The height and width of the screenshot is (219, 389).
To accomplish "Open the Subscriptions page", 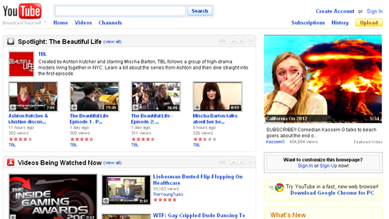I will [x=308, y=23].
